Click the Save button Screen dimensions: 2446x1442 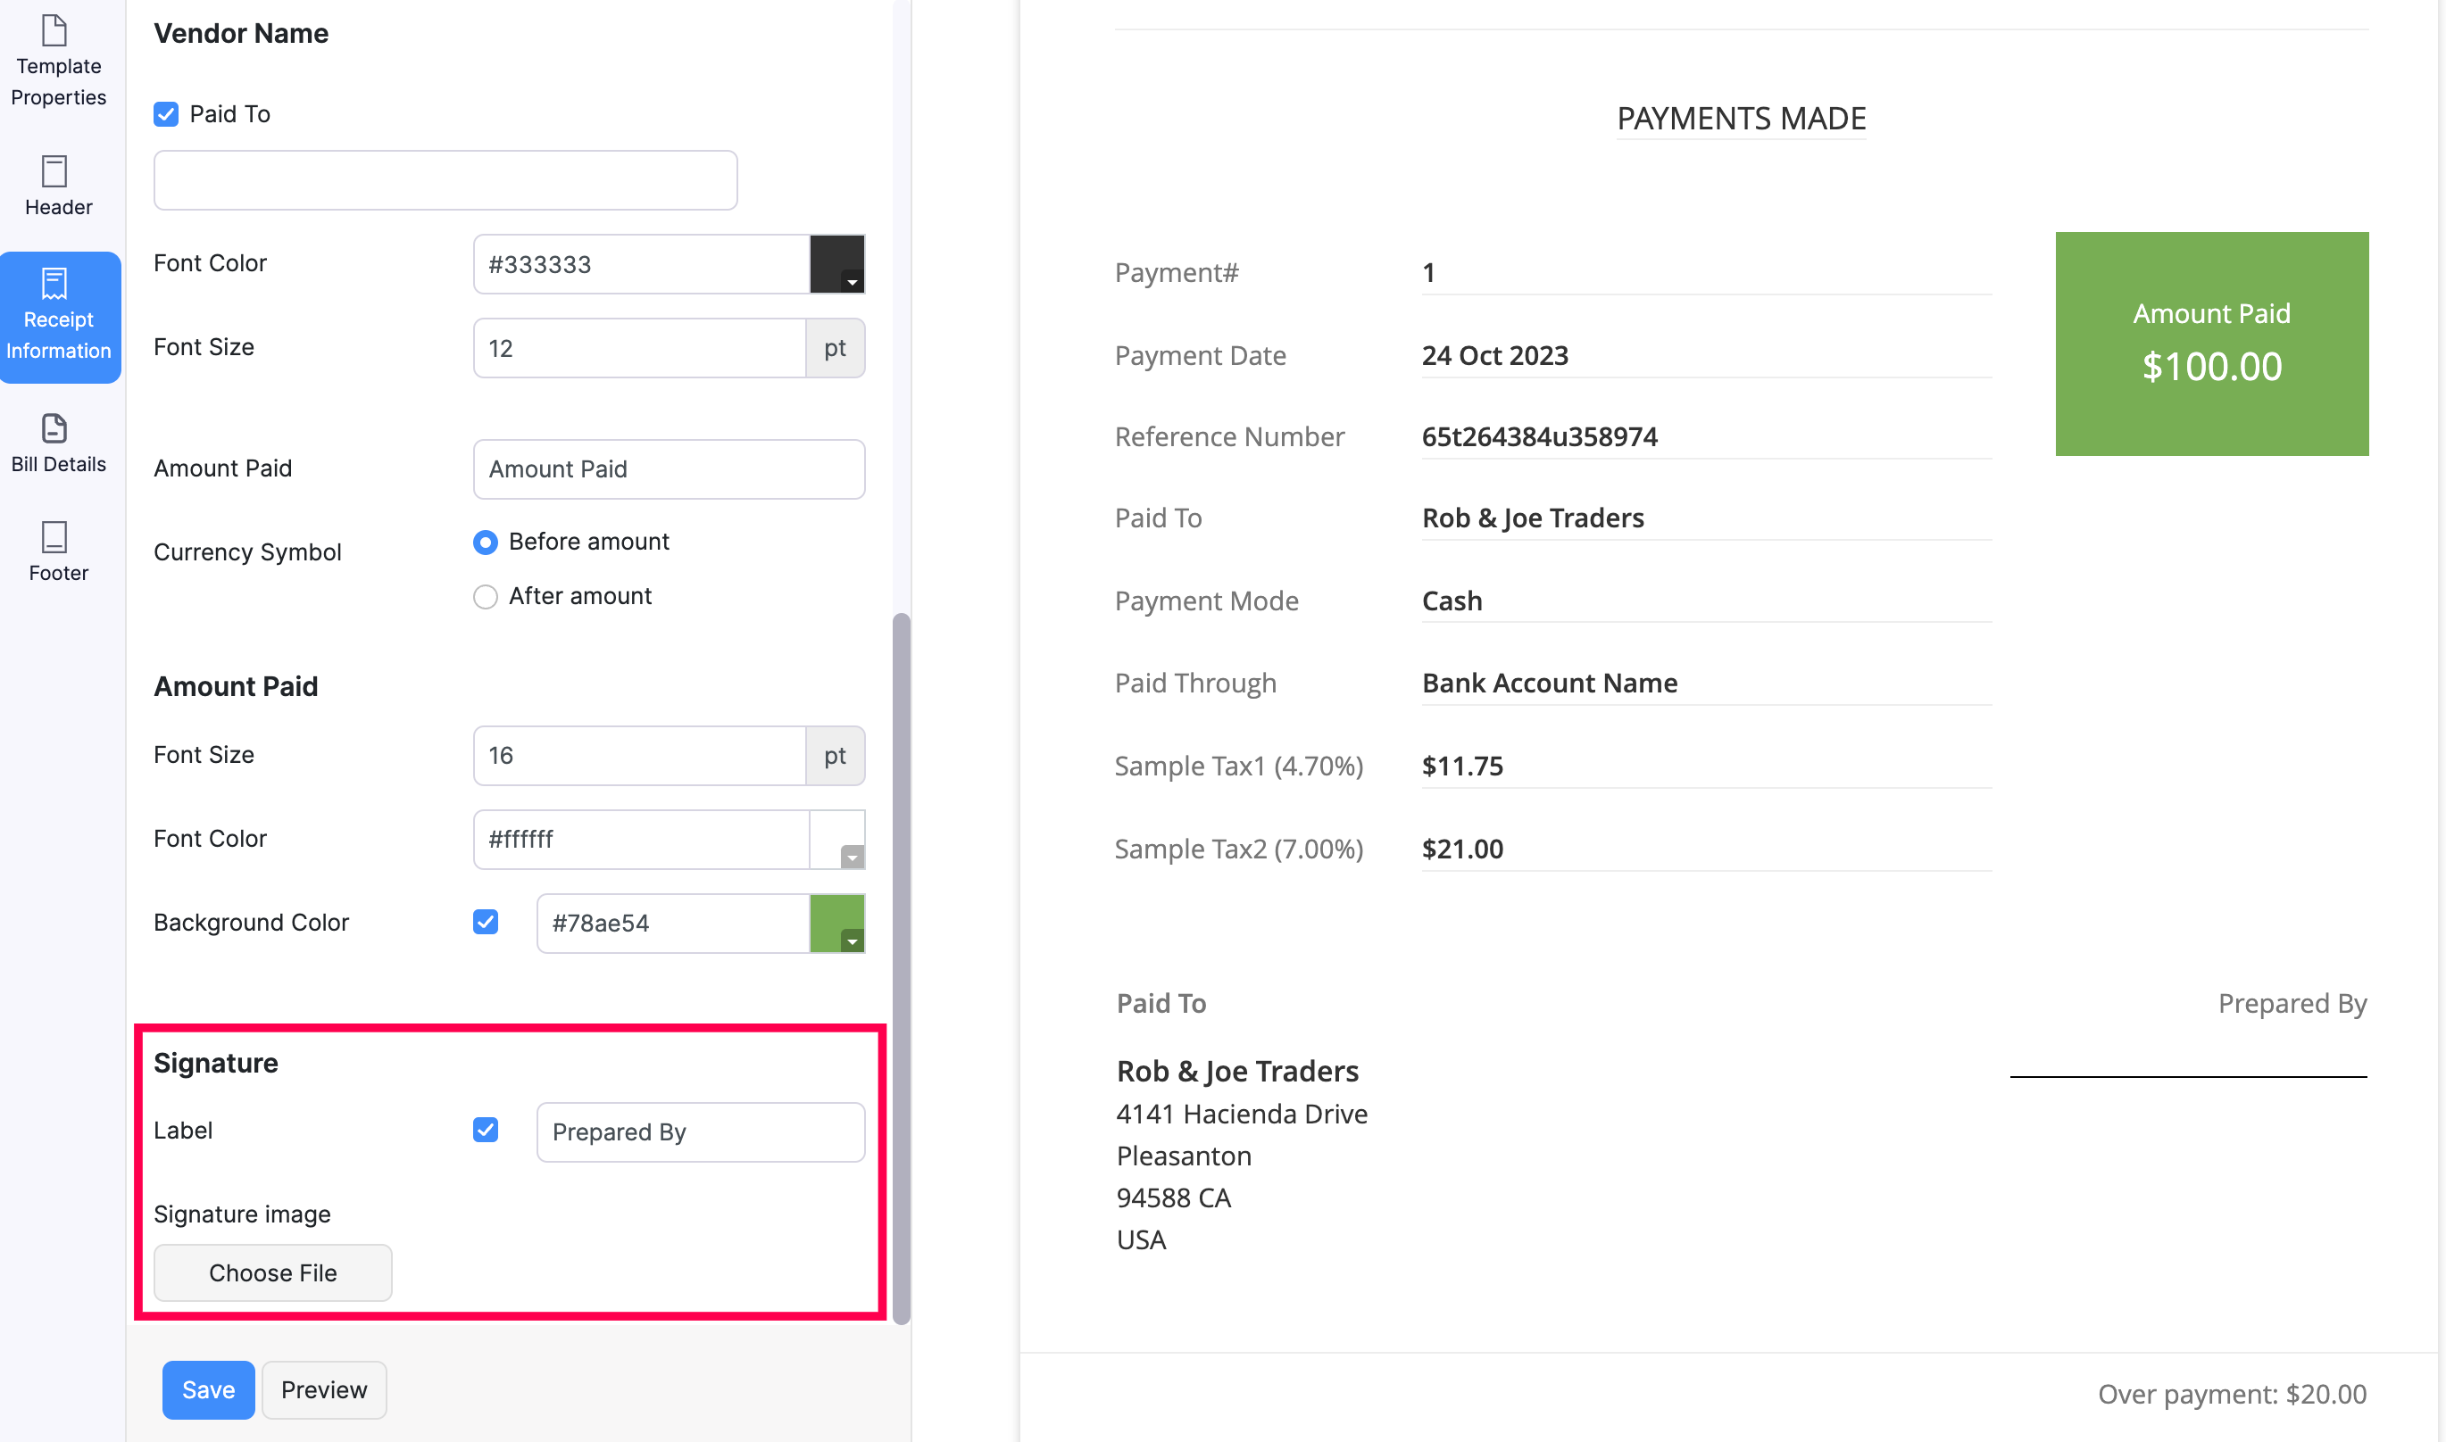point(207,1389)
